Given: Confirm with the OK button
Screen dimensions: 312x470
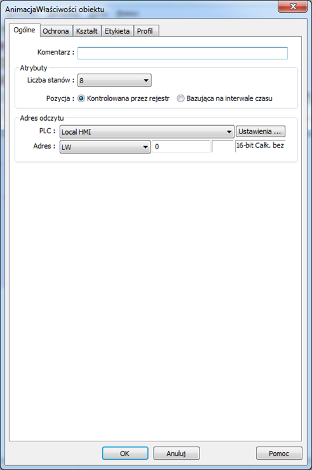Looking at the screenshot, I should pos(125,453).
